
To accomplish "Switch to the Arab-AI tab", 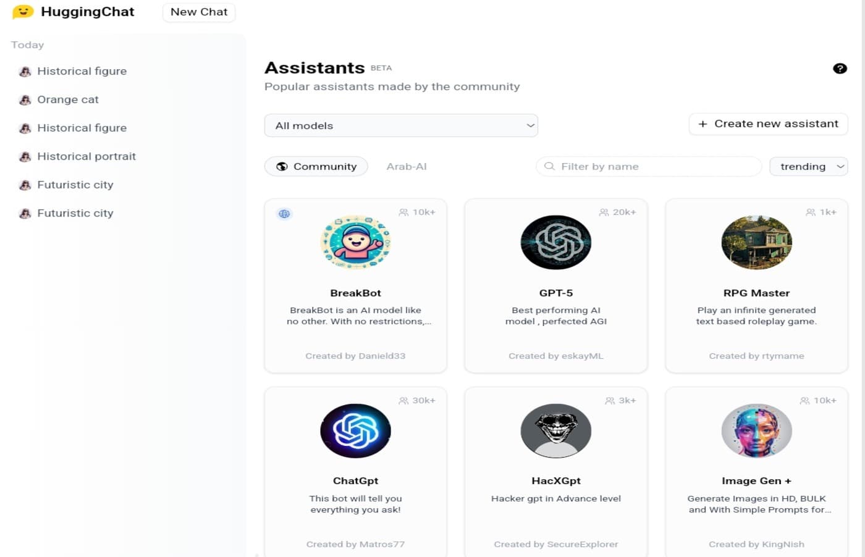I will coord(407,166).
